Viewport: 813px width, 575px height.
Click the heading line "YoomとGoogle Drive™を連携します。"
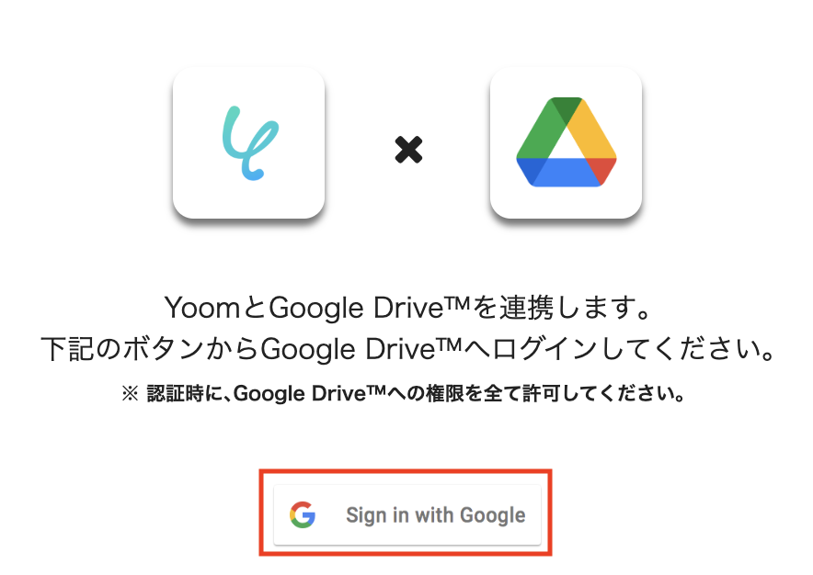pos(407,309)
